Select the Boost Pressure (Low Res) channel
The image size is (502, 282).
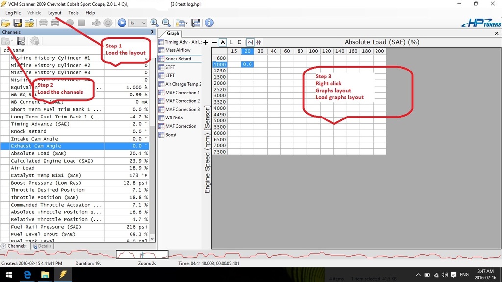(x=75, y=183)
